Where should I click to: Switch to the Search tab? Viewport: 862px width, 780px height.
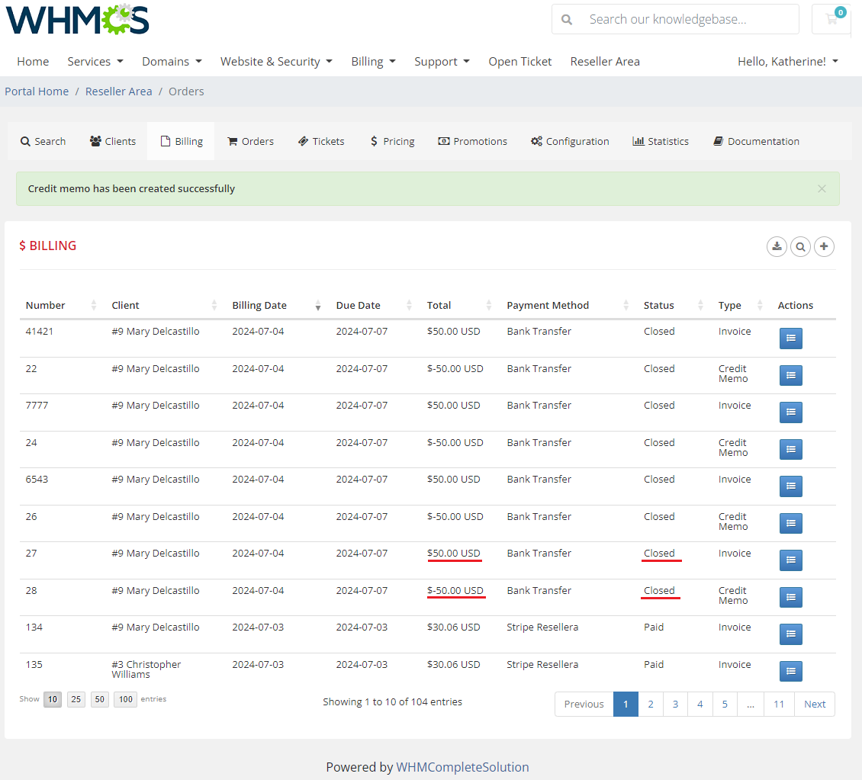coord(43,141)
